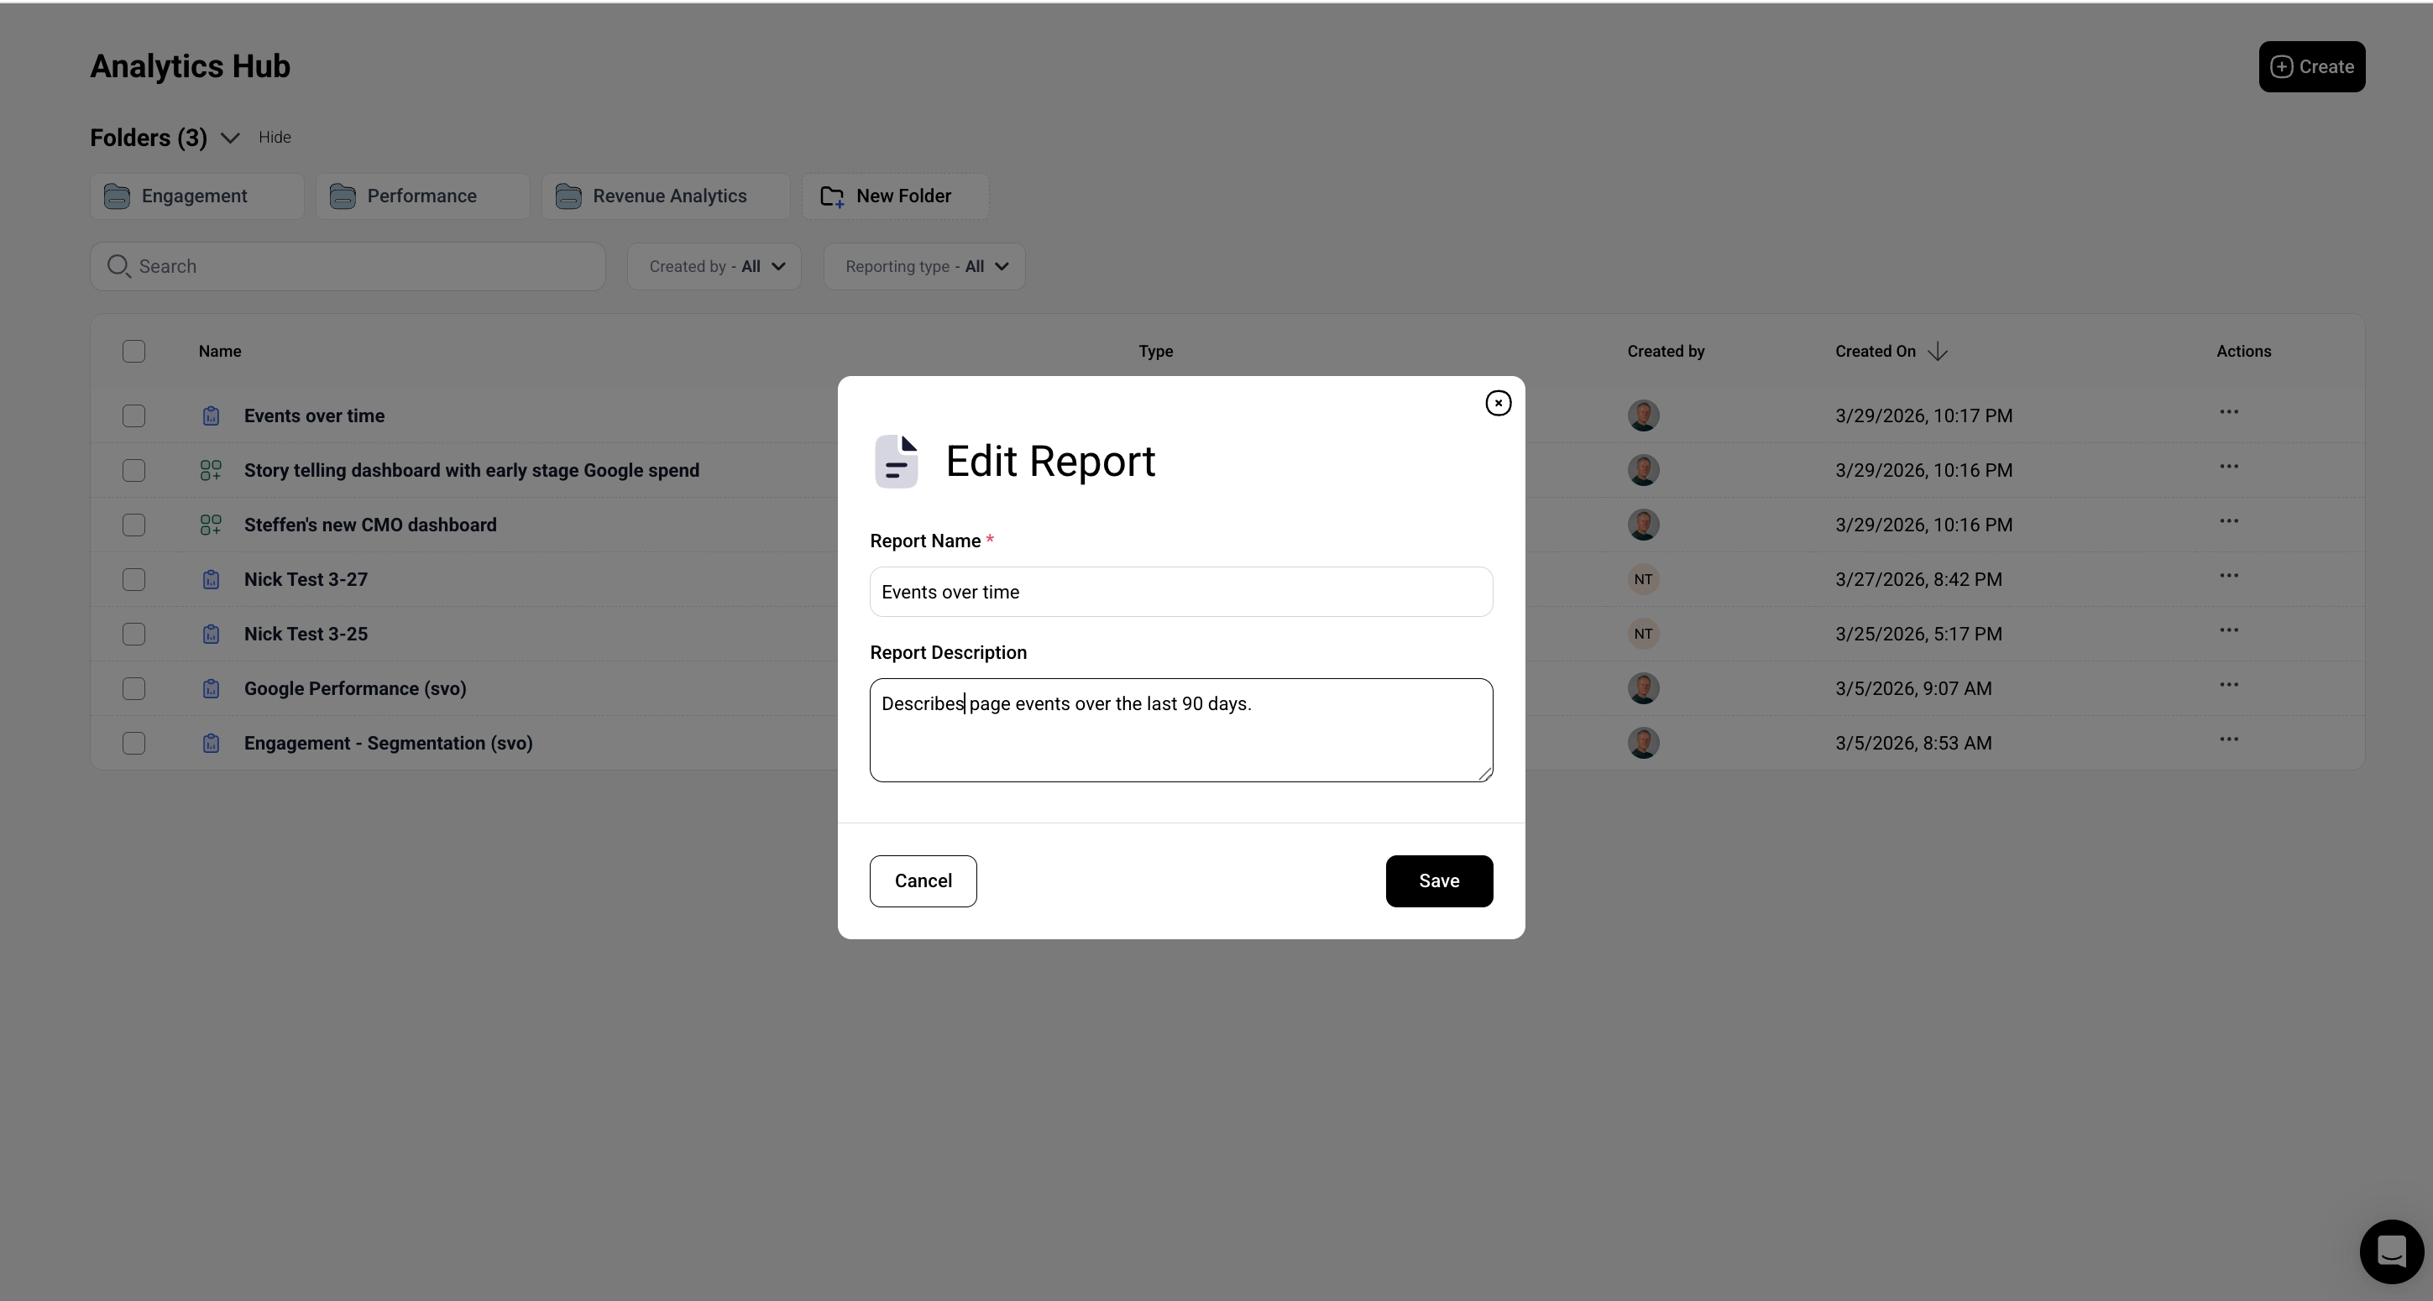Click report icon beside Google Performance (svo)
The image size is (2433, 1301).
click(211, 688)
